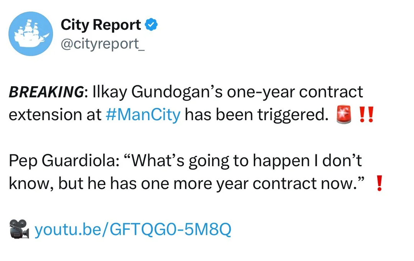Image resolution: width=414 pixels, height=261 pixels.
Task: Click the blue verified badge
Action: (151, 24)
